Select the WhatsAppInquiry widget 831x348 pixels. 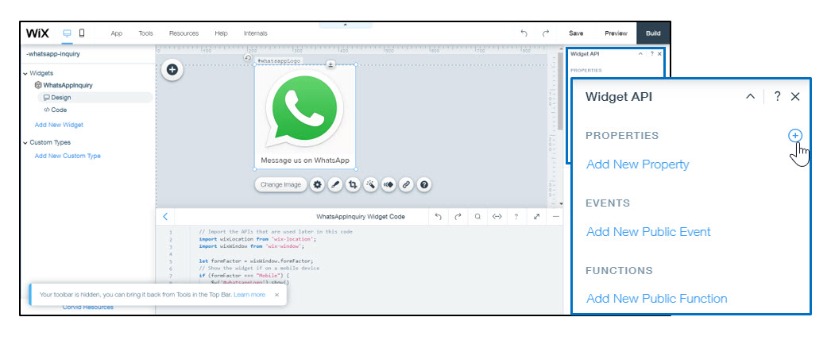64,85
